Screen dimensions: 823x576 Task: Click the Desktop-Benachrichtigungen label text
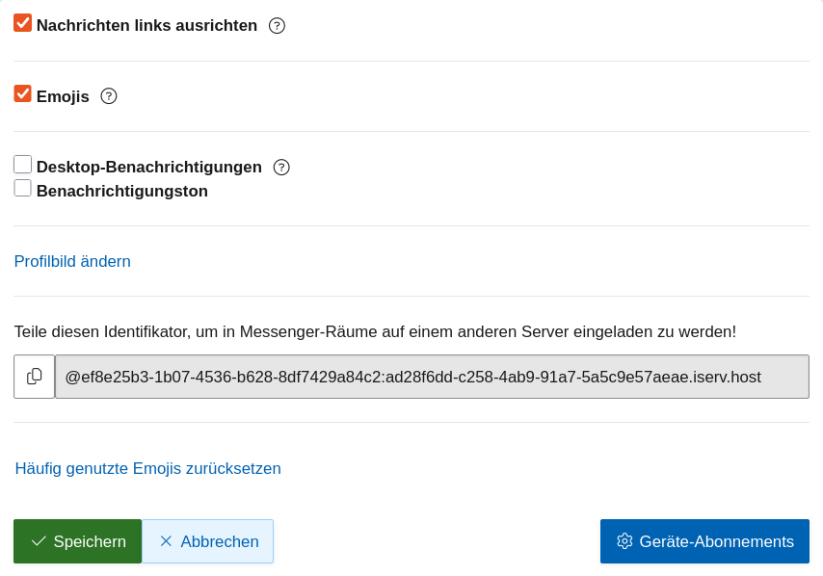pos(149,168)
